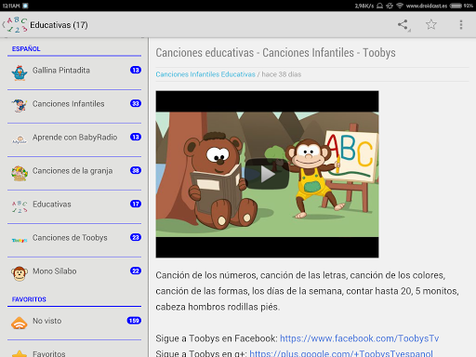476x357 pixels.
Task: Play the Toobys video
Action: point(267,174)
